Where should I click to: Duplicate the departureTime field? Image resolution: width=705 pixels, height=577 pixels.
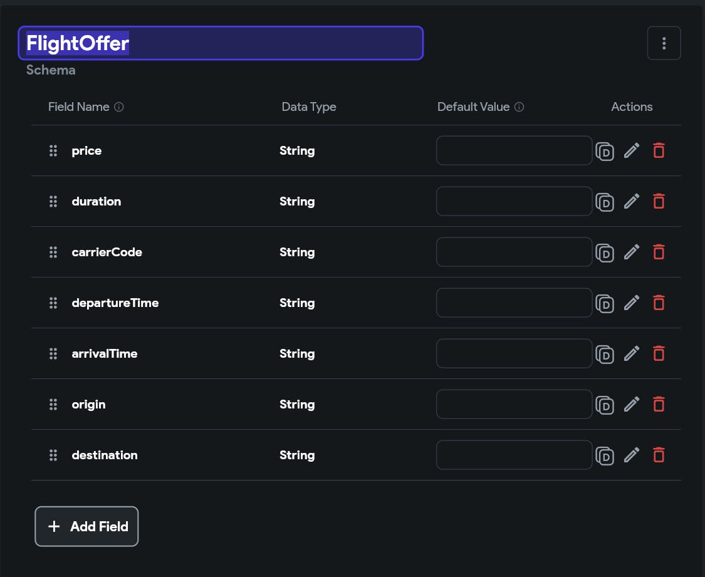(605, 303)
